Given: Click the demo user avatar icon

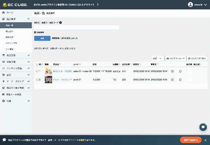Looking at the screenshot, I should click(190, 5).
